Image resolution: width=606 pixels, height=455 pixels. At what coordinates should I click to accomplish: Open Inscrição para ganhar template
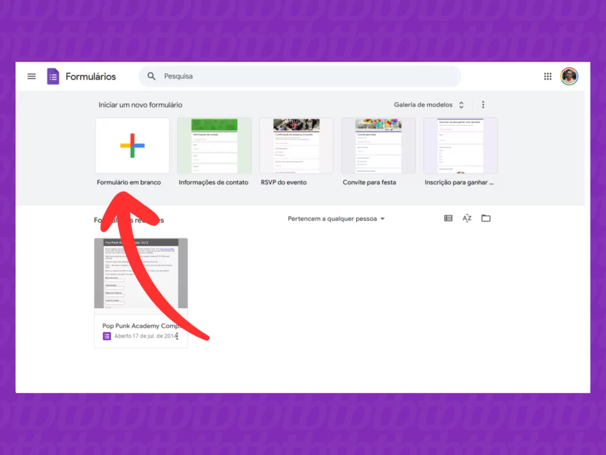pyautogui.click(x=460, y=145)
